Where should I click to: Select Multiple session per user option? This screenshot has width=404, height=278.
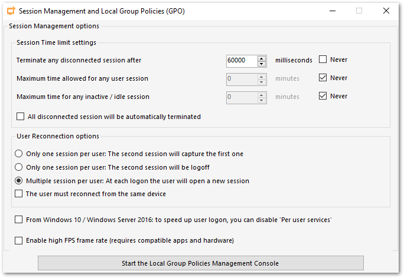tap(19, 181)
